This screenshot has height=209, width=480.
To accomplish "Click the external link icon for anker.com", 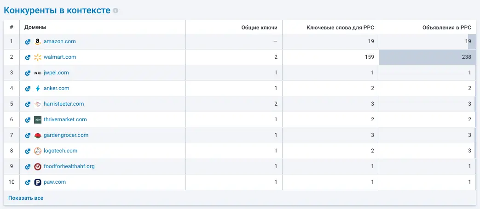I will pos(28,89).
